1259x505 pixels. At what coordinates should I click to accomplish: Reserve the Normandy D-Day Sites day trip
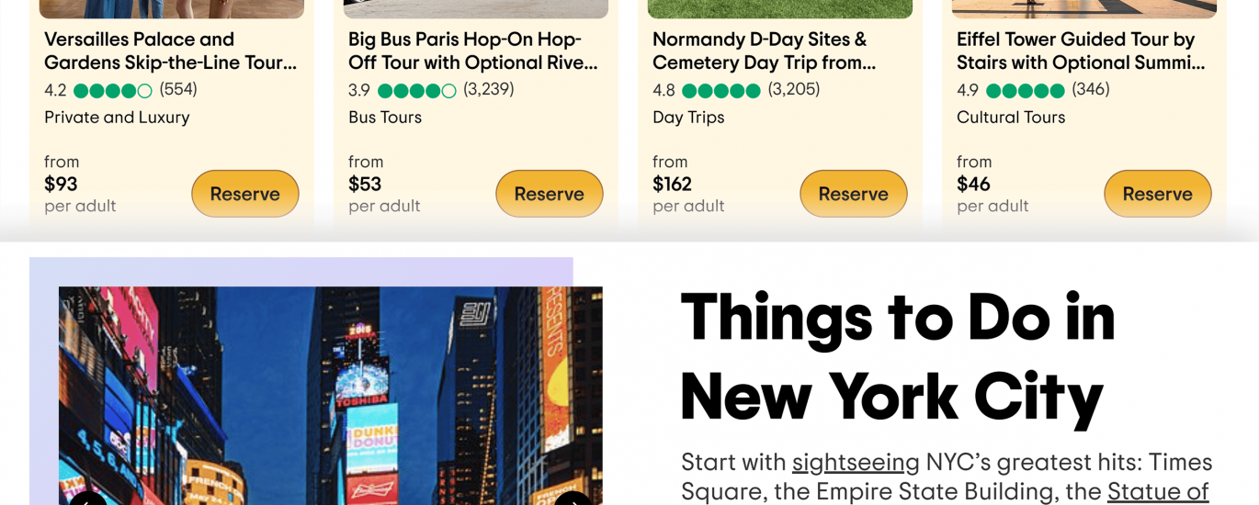(x=853, y=194)
